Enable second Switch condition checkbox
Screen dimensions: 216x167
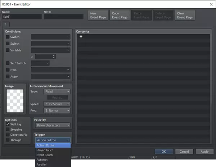8,44
